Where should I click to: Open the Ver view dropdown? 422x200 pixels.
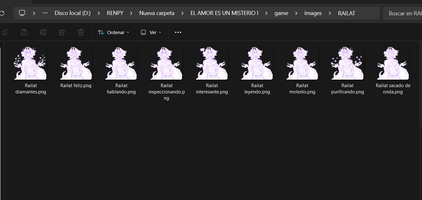click(x=151, y=32)
